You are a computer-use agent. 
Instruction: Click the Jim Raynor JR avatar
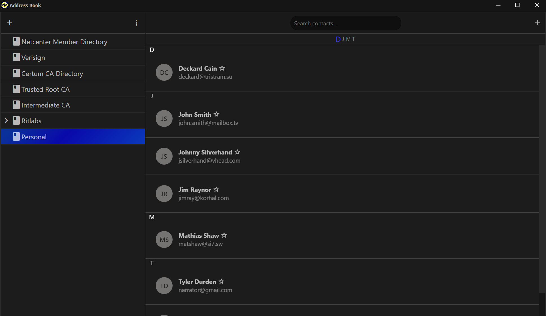pyautogui.click(x=164, y=194)
